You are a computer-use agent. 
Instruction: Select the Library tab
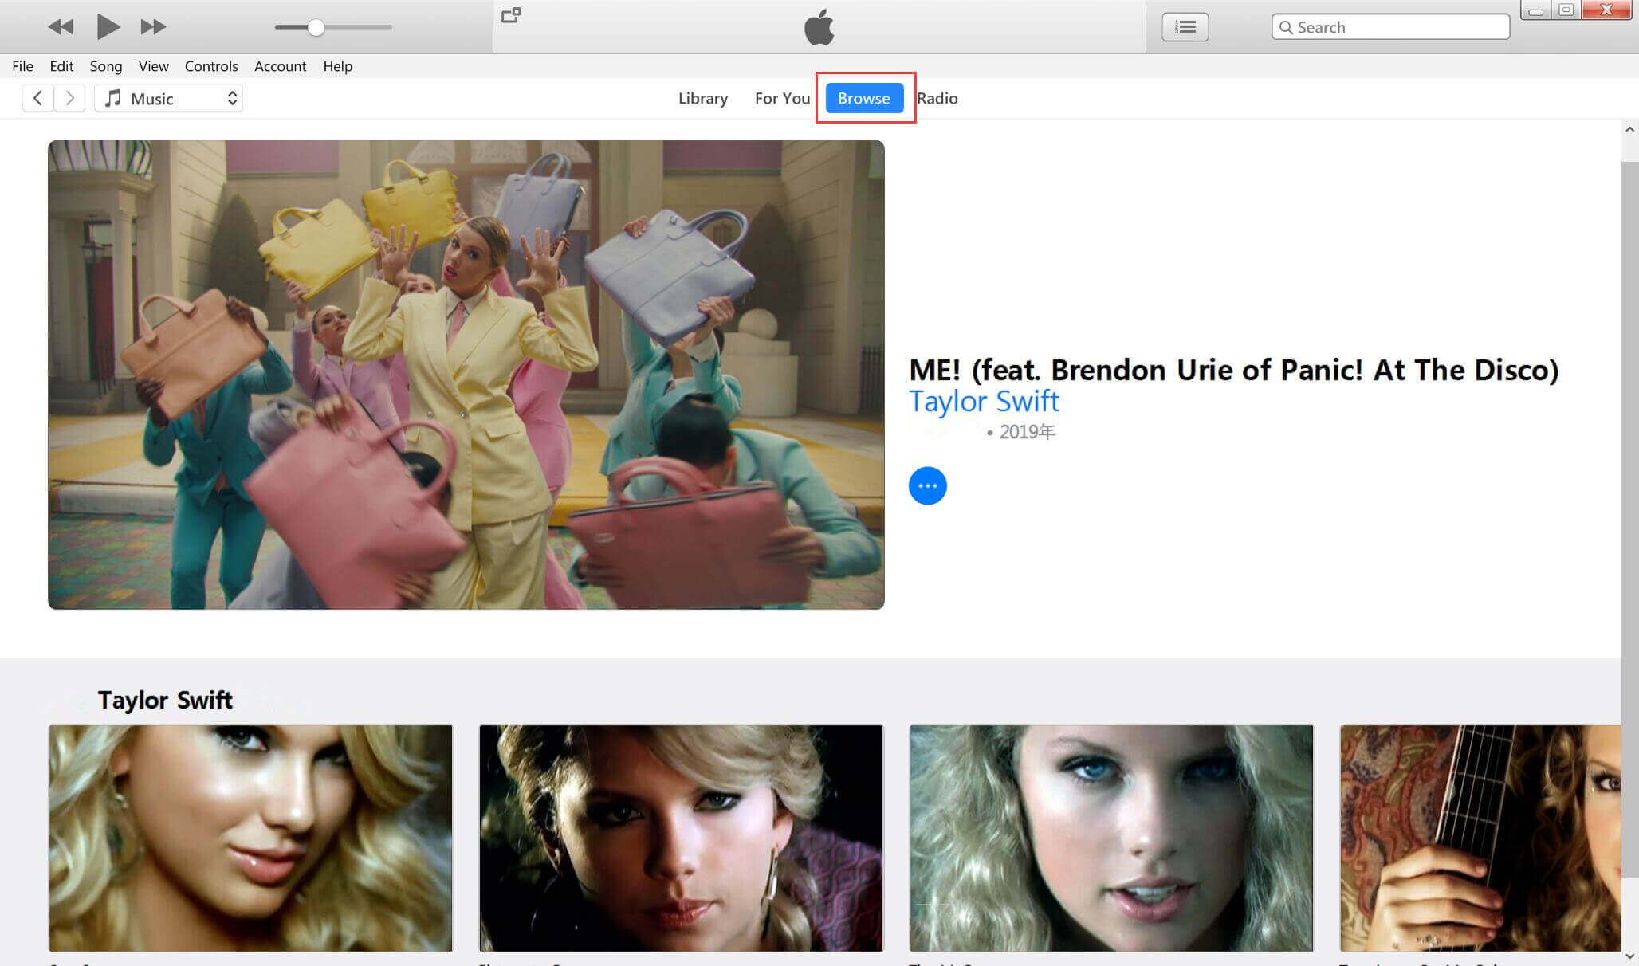point(703,98)
